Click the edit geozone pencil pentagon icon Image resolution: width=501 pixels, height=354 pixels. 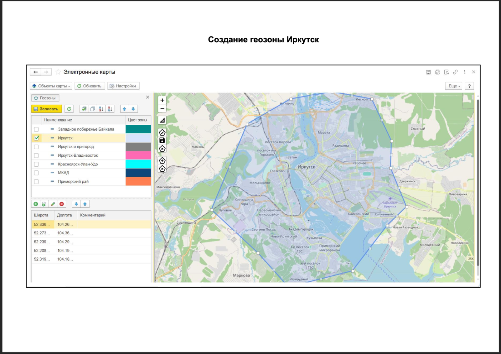(x=162, y=132)
